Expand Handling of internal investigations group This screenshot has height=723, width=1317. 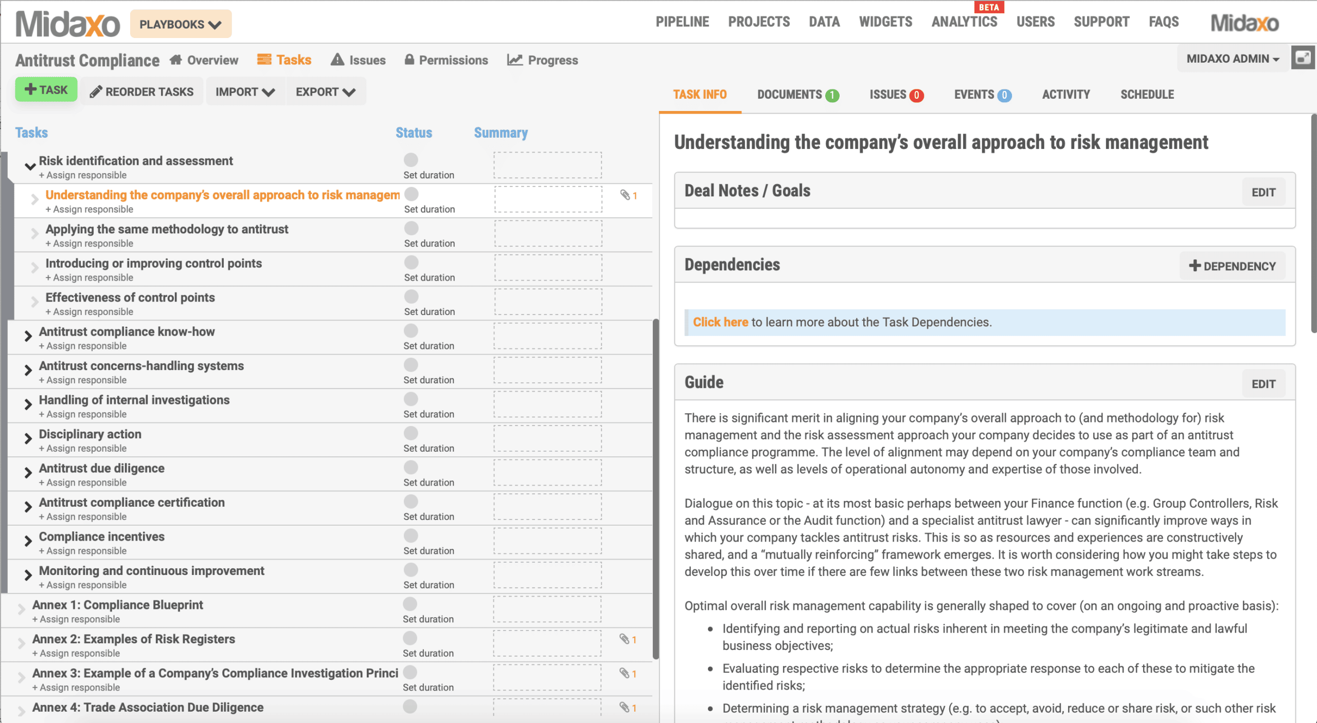[28, 404]
